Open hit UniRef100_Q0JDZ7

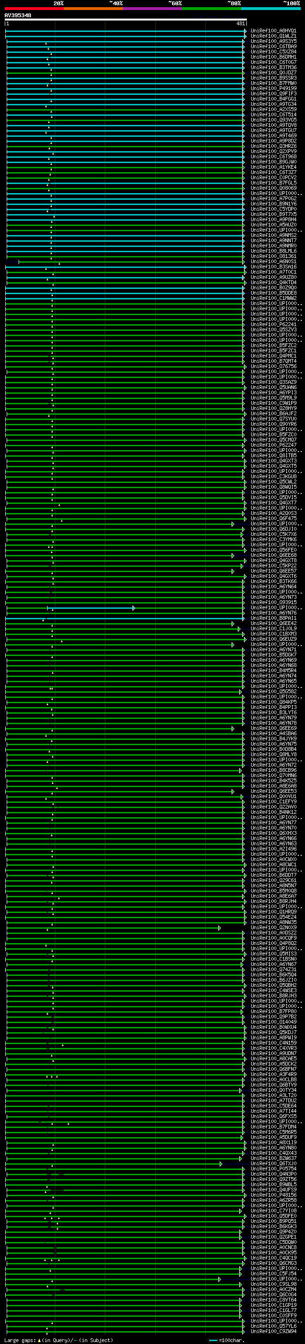click(x=274, y=72)
